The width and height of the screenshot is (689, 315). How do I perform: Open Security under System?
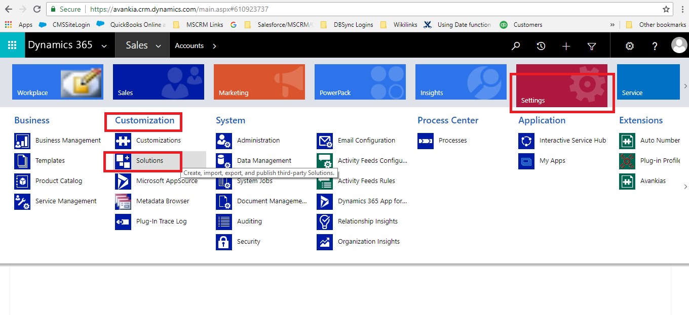[248, 242]
